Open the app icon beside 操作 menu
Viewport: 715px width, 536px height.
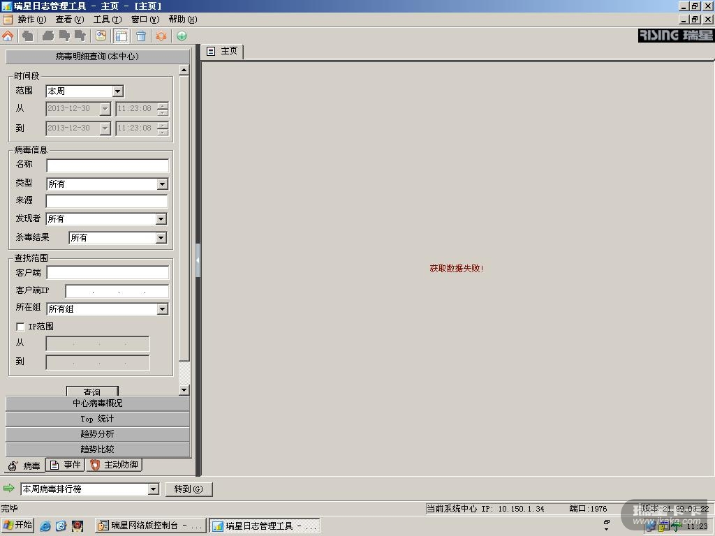tap(8, 19)
